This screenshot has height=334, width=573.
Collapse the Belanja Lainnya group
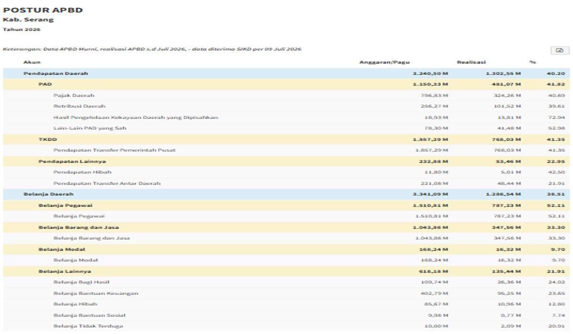coord(286,271)
